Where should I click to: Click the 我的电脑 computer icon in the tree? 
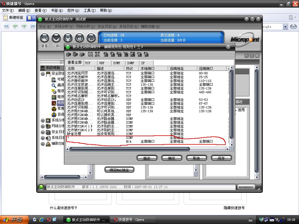tap(43, 68)
